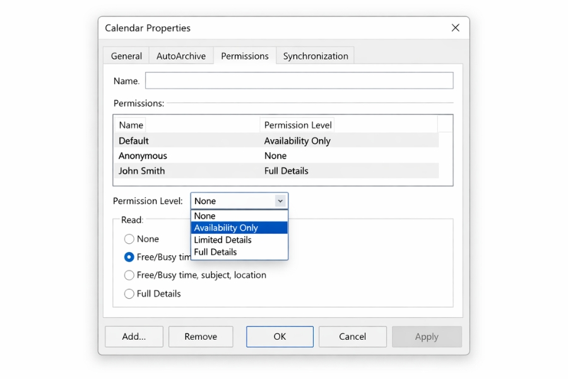This screenshot has height=379, width=568.
Task: Select the Full Details radio button
Action: [129, 294]
